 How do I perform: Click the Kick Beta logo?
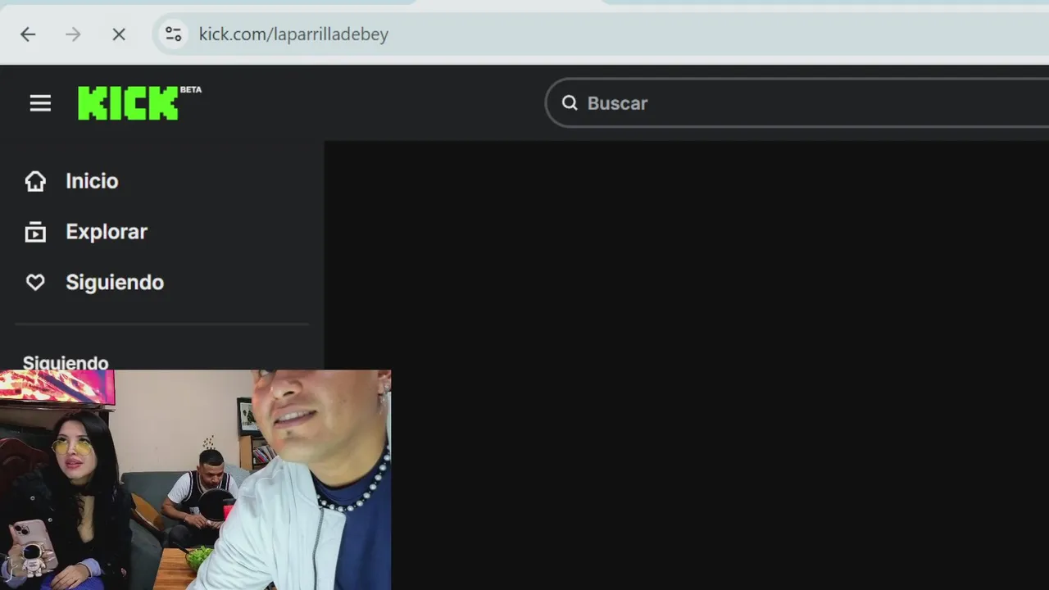click(x=139, y=102)
